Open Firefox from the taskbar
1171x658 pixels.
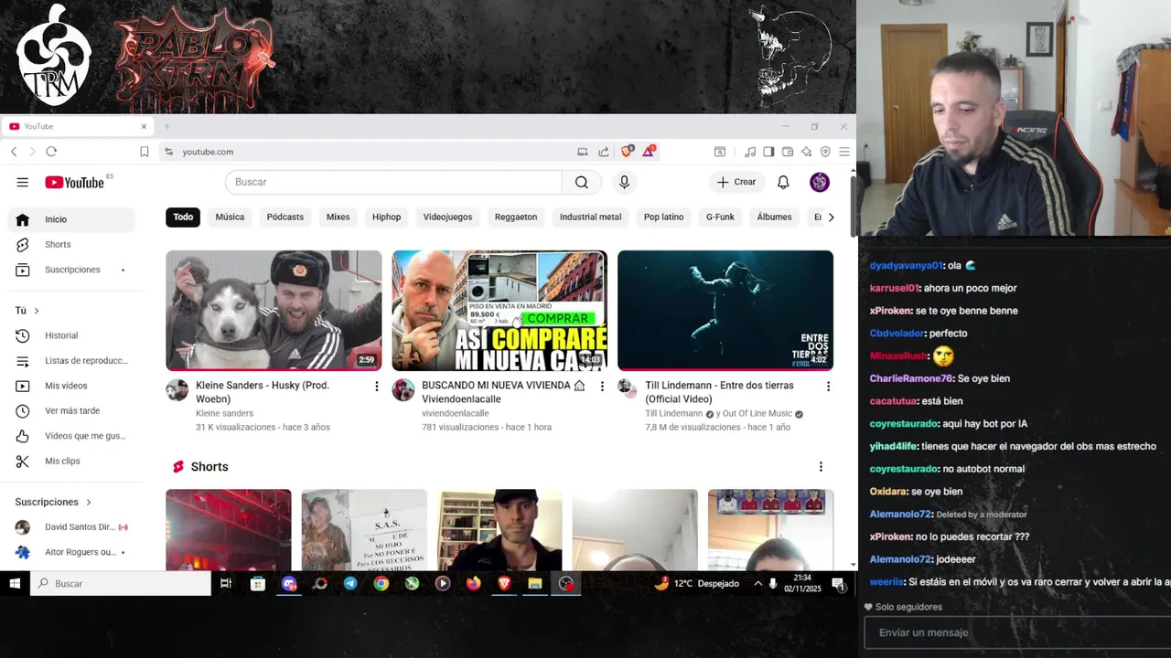[x=473, y=583]
